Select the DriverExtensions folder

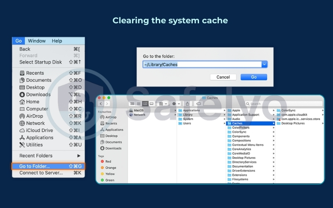[251, 171]
